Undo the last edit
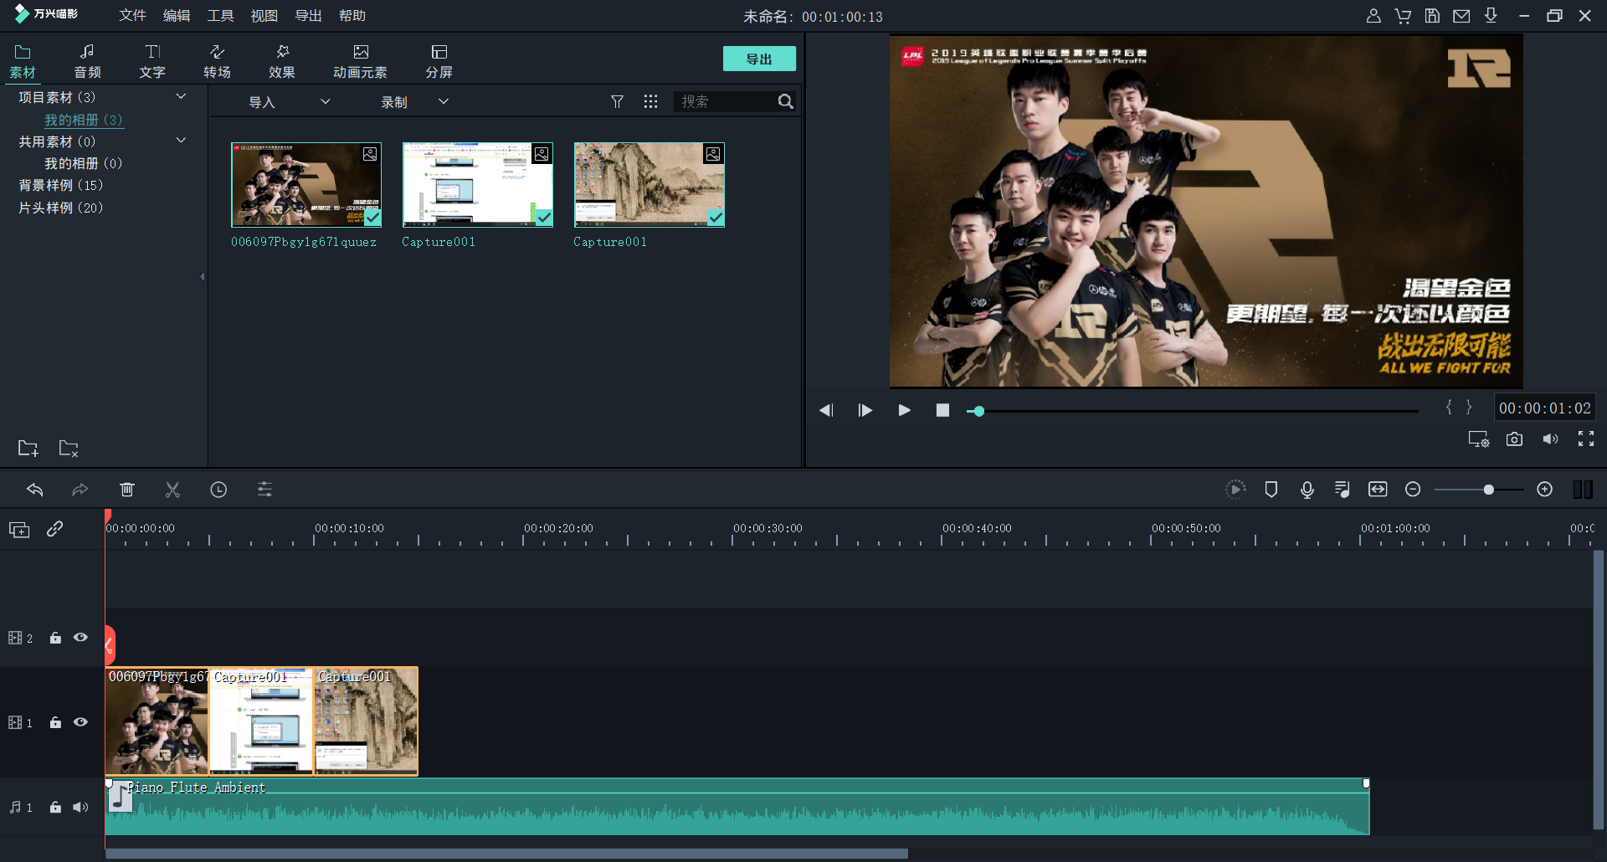Image resolution: width=1607 pixels, height=862 pixels. tap(35, 490)
